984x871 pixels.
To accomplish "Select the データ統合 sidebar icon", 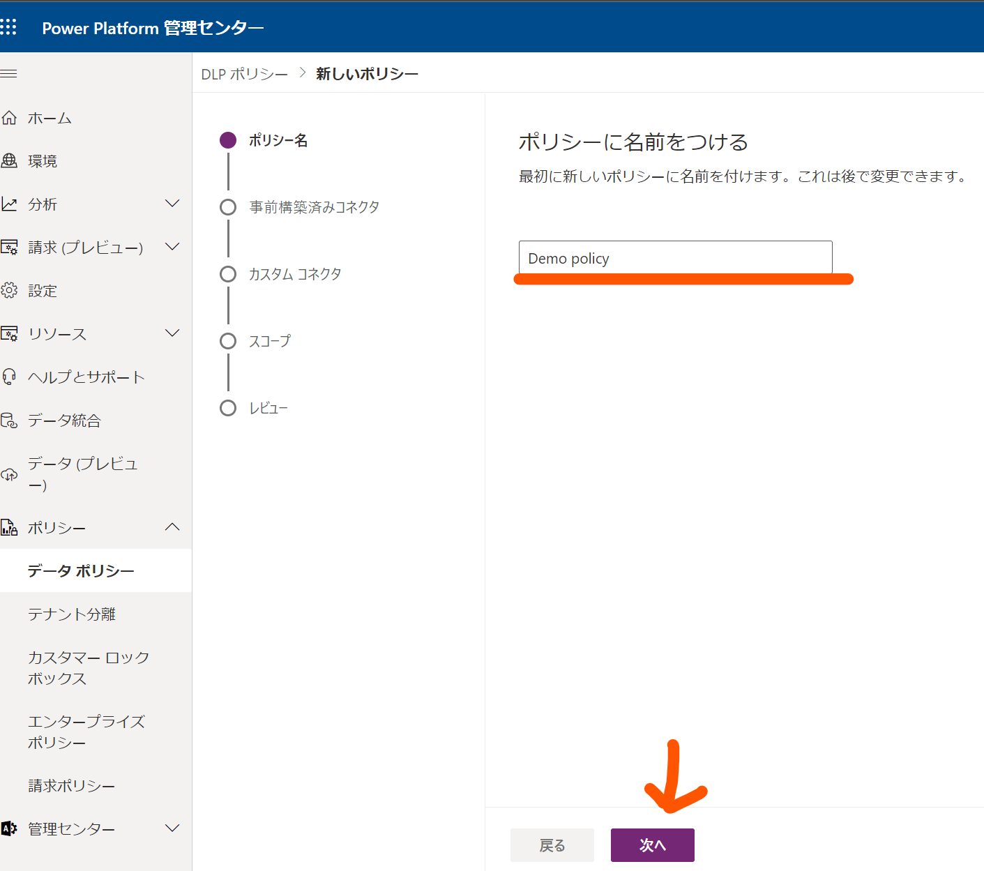I will click(10, 420).
